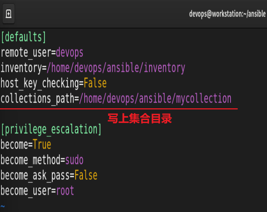The height and width of the screenshot is (212, 267).
Task: Click the become_ask_pass key
Action: (x=35, y=176)
